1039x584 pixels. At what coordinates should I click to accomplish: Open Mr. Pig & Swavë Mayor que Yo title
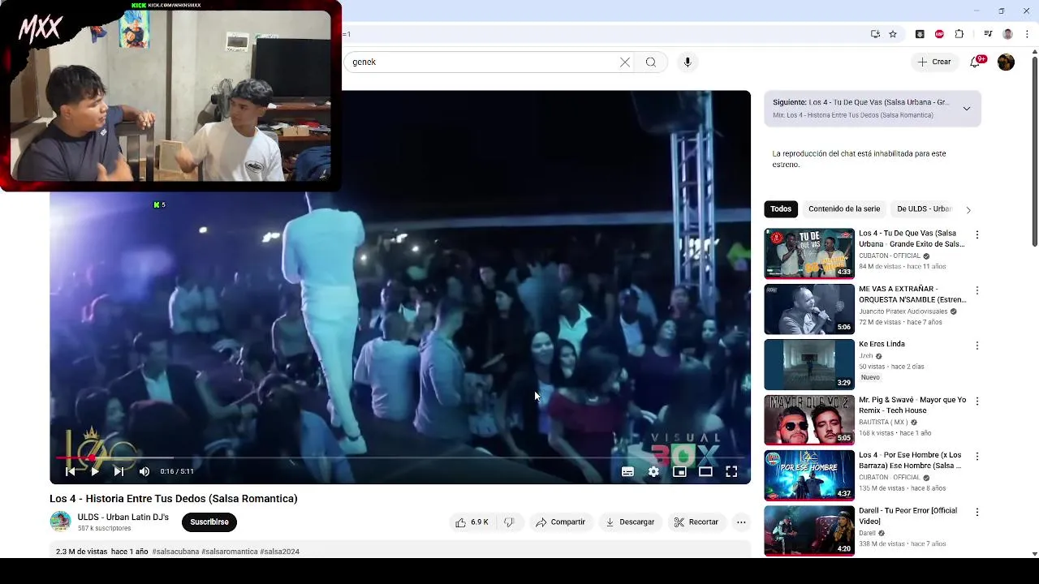912,405
